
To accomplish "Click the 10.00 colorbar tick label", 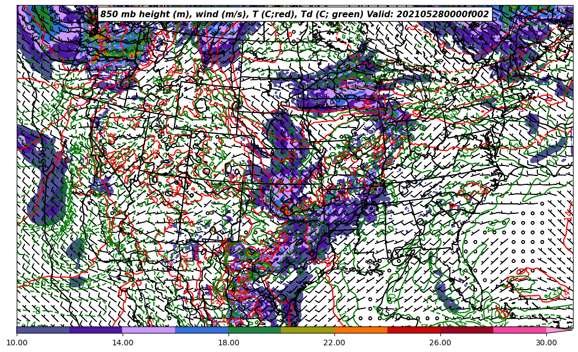I will pyautogui.click(x=17, y=343).
